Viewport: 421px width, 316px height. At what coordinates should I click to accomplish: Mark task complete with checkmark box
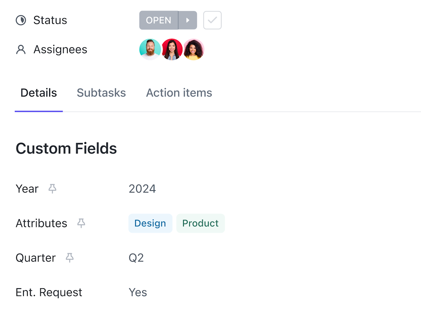coord(212,20)
